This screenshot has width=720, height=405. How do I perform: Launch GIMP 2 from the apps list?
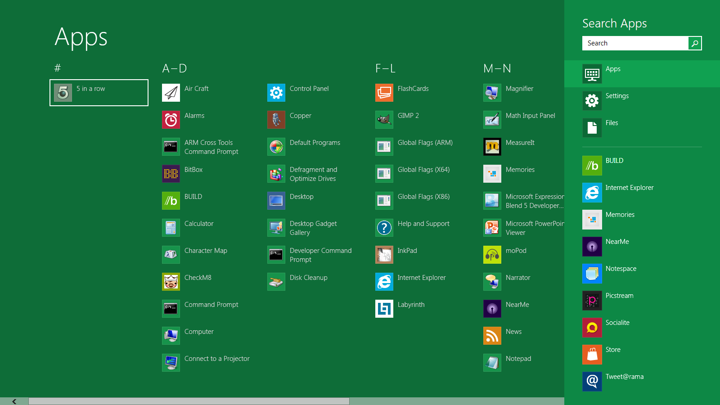point(384,120)
